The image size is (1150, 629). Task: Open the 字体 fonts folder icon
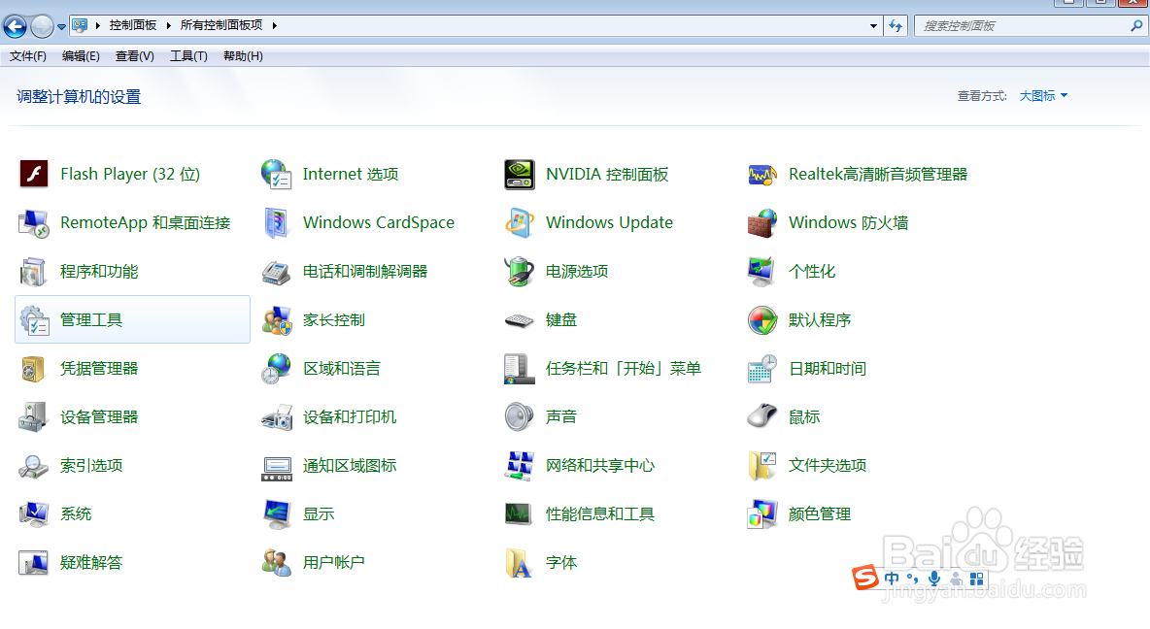520,563
